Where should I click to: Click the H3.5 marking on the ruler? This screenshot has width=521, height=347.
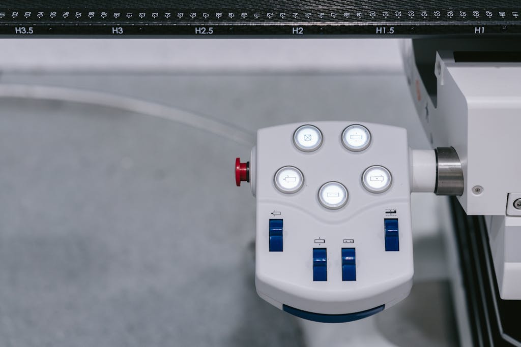(23, 30)
